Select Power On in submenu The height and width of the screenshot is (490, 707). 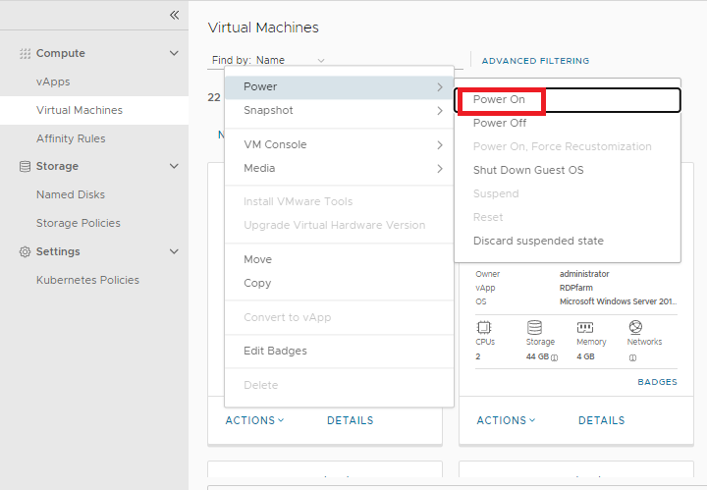coord(568,99)
